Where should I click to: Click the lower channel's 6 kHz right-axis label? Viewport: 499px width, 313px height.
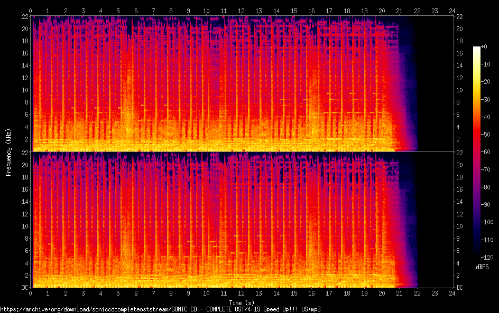click(458, 251)
